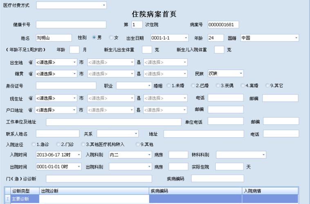310x204 pixels.
Task: Open the contact 关系 dropdown
Action: [x=136, y=134]
